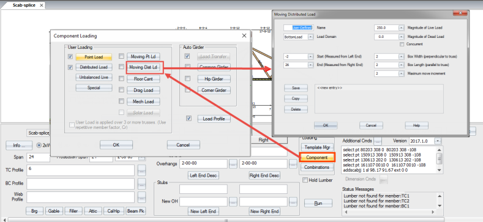Click the Drag Load button

pos(143,91)
